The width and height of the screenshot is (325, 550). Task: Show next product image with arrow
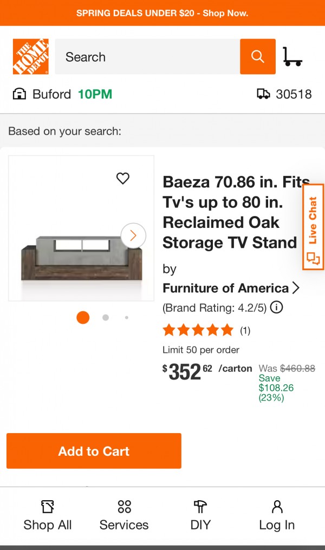[x=133, y=235]
